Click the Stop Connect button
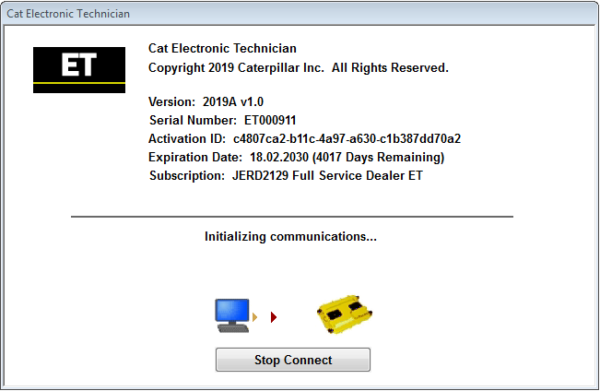 [x=293, y=360]
